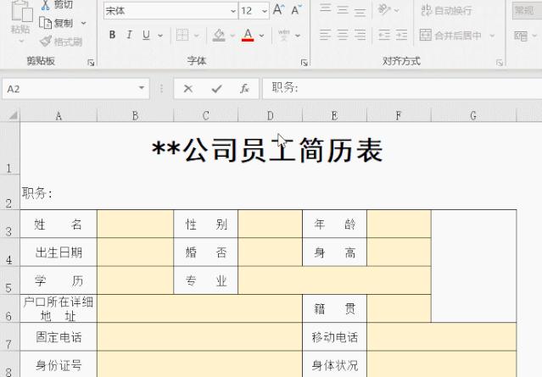542x377 pixels.
Task: Click the phonetic guide (wén) icon
Action: point(284,35)
